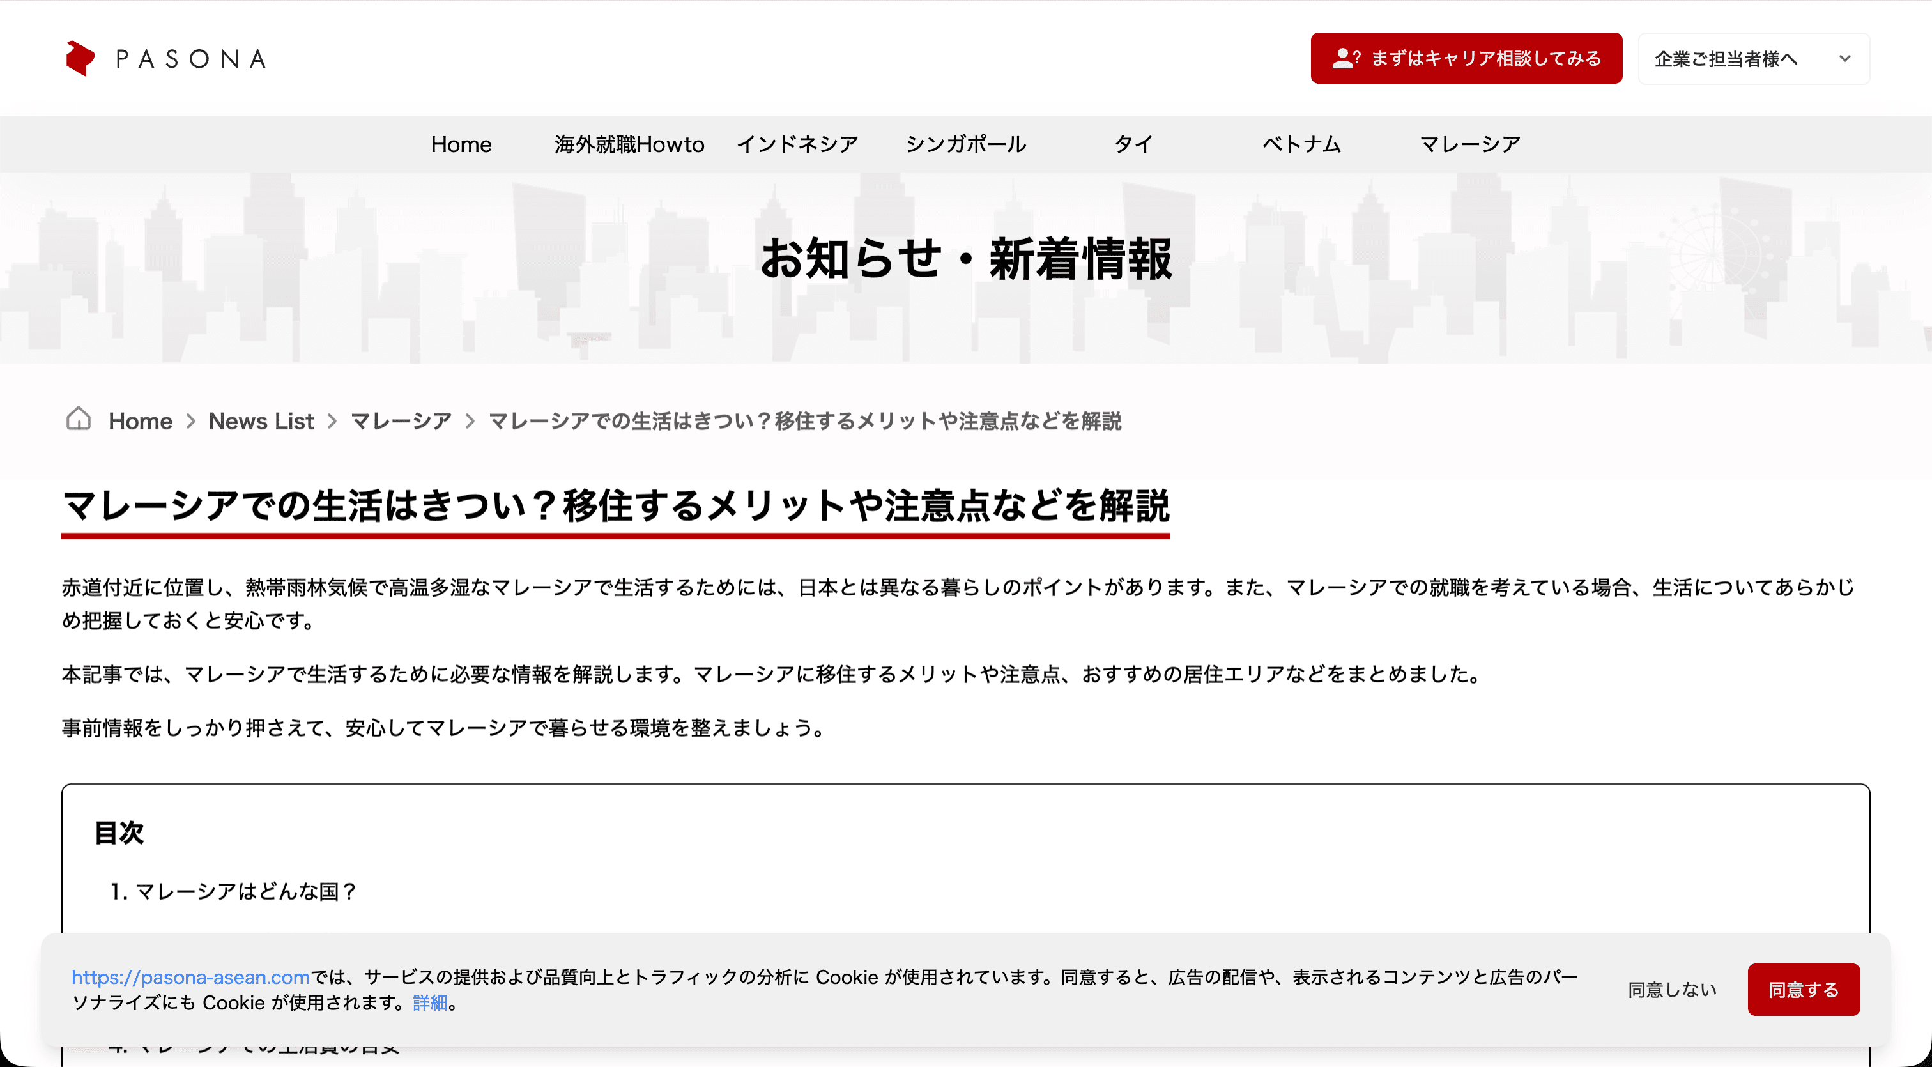Viewport: 1932px width, 1067px height.
Task: Open 海外就職Howto menu item
Action: 629,144
